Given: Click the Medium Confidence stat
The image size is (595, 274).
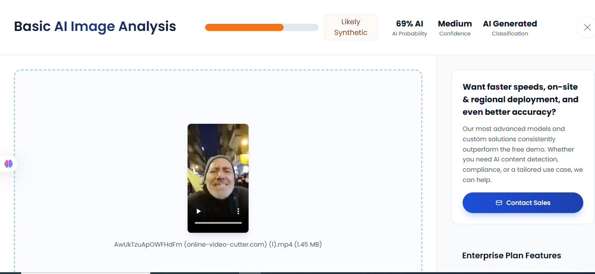Looking at the screenshot, I should coord(455,28).
